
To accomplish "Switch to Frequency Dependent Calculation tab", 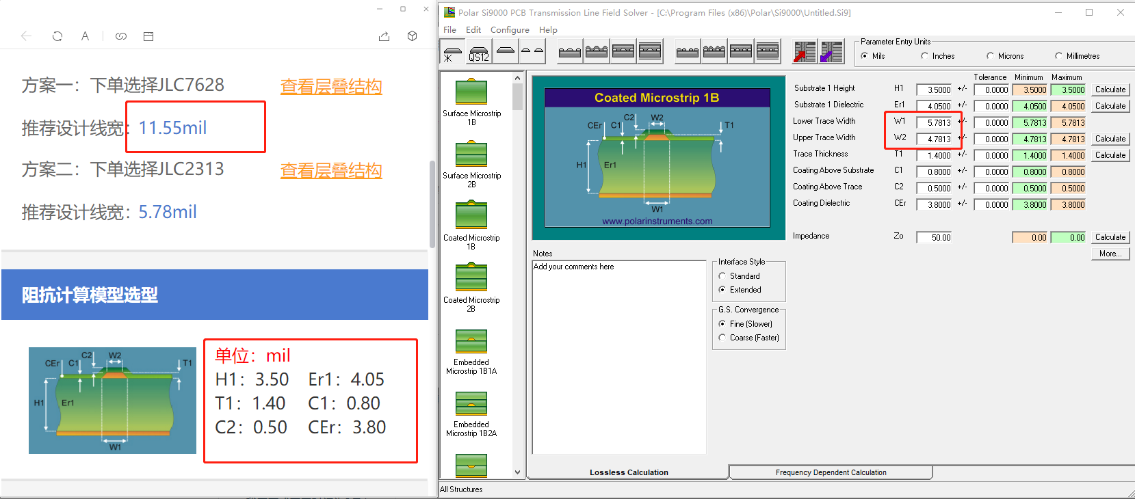I will click(831, 472).
